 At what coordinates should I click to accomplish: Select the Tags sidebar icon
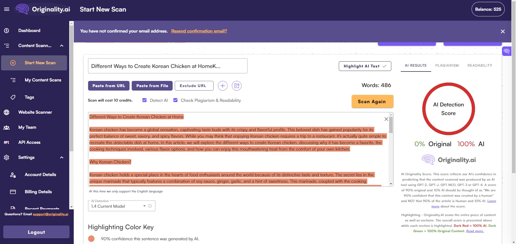[13, 97]
